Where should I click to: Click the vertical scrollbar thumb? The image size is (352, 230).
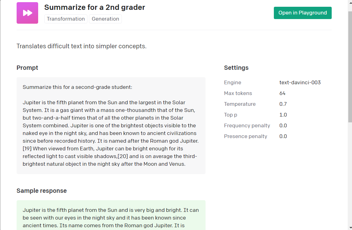(350, 67)
